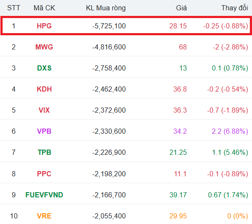Click HPG change -0.25 (-0.88%)
This screenshot has height=224, width=252.
click(x=226, y=26)
